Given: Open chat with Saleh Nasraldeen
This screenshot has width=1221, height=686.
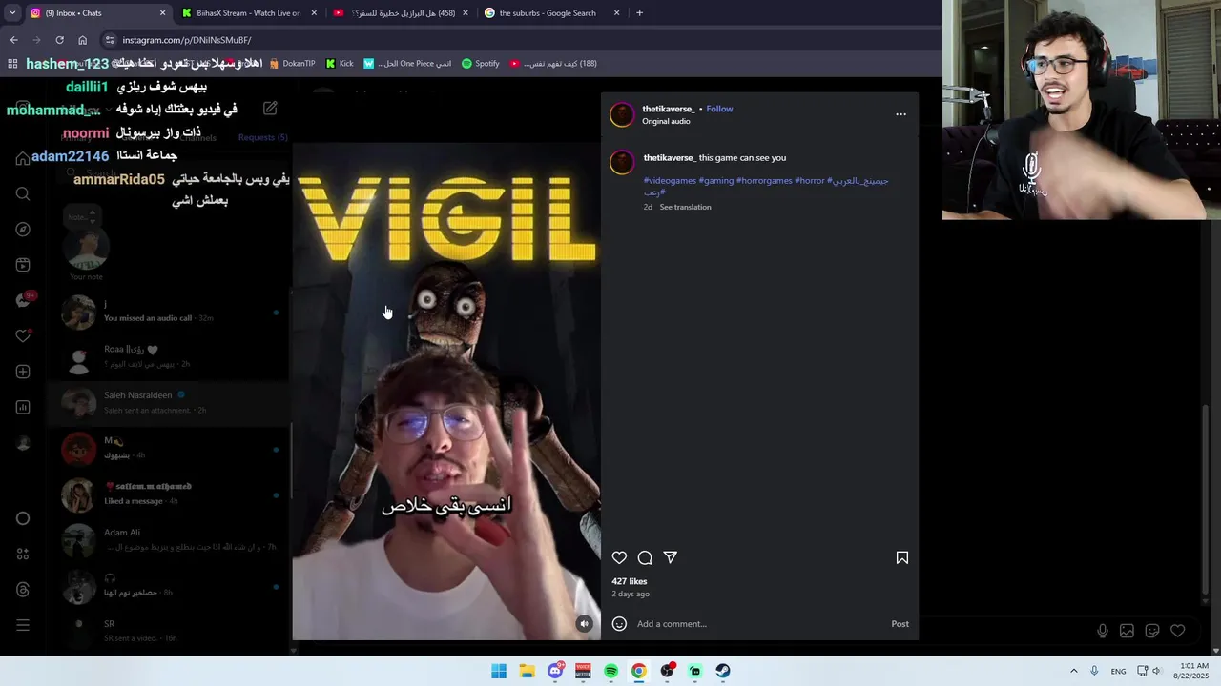Looking at the screenshot, I should pyautogui.click(x=167, y=402).
